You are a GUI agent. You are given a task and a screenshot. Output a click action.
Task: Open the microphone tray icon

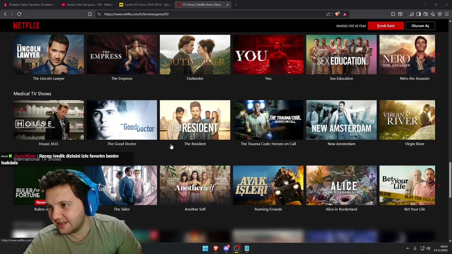[415, 248]
